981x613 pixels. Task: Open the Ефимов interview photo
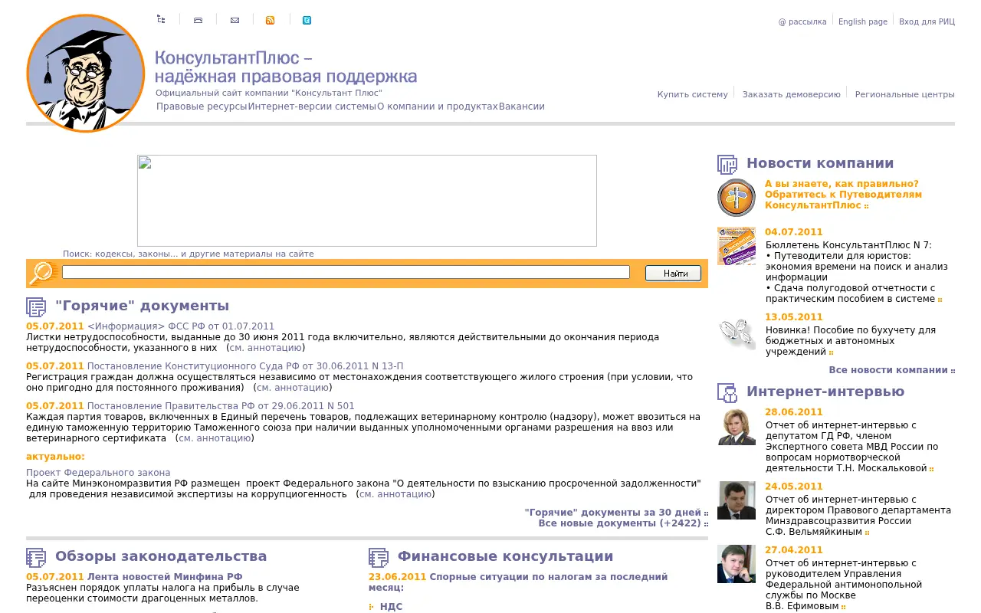[x=737, y=564]
